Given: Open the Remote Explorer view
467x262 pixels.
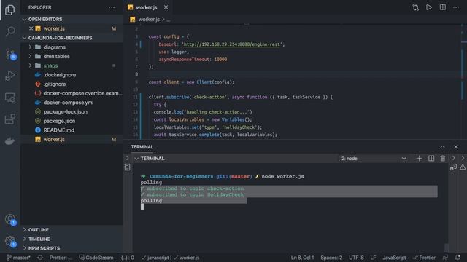Looking at the screenshot, I should pos(9,98).
